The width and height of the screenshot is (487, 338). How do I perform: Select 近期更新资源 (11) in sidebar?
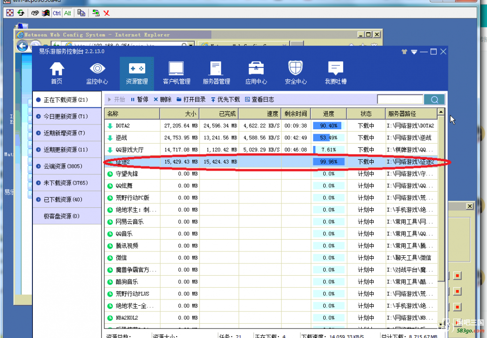(x=67, y=150)
